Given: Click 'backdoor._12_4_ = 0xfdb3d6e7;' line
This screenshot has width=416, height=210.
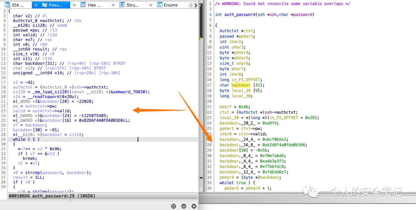Looking at the screenshot, I should point(253,172).
